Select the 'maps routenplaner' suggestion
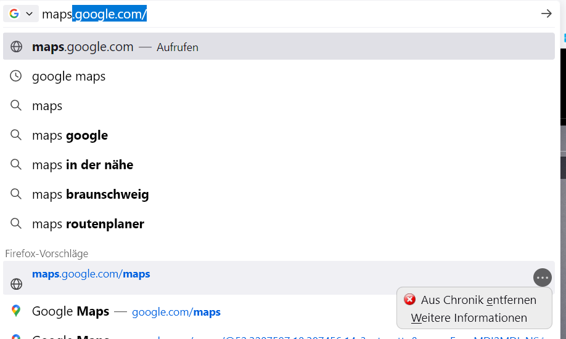Viewport: 566px width, 339px height. click(88, 224)
